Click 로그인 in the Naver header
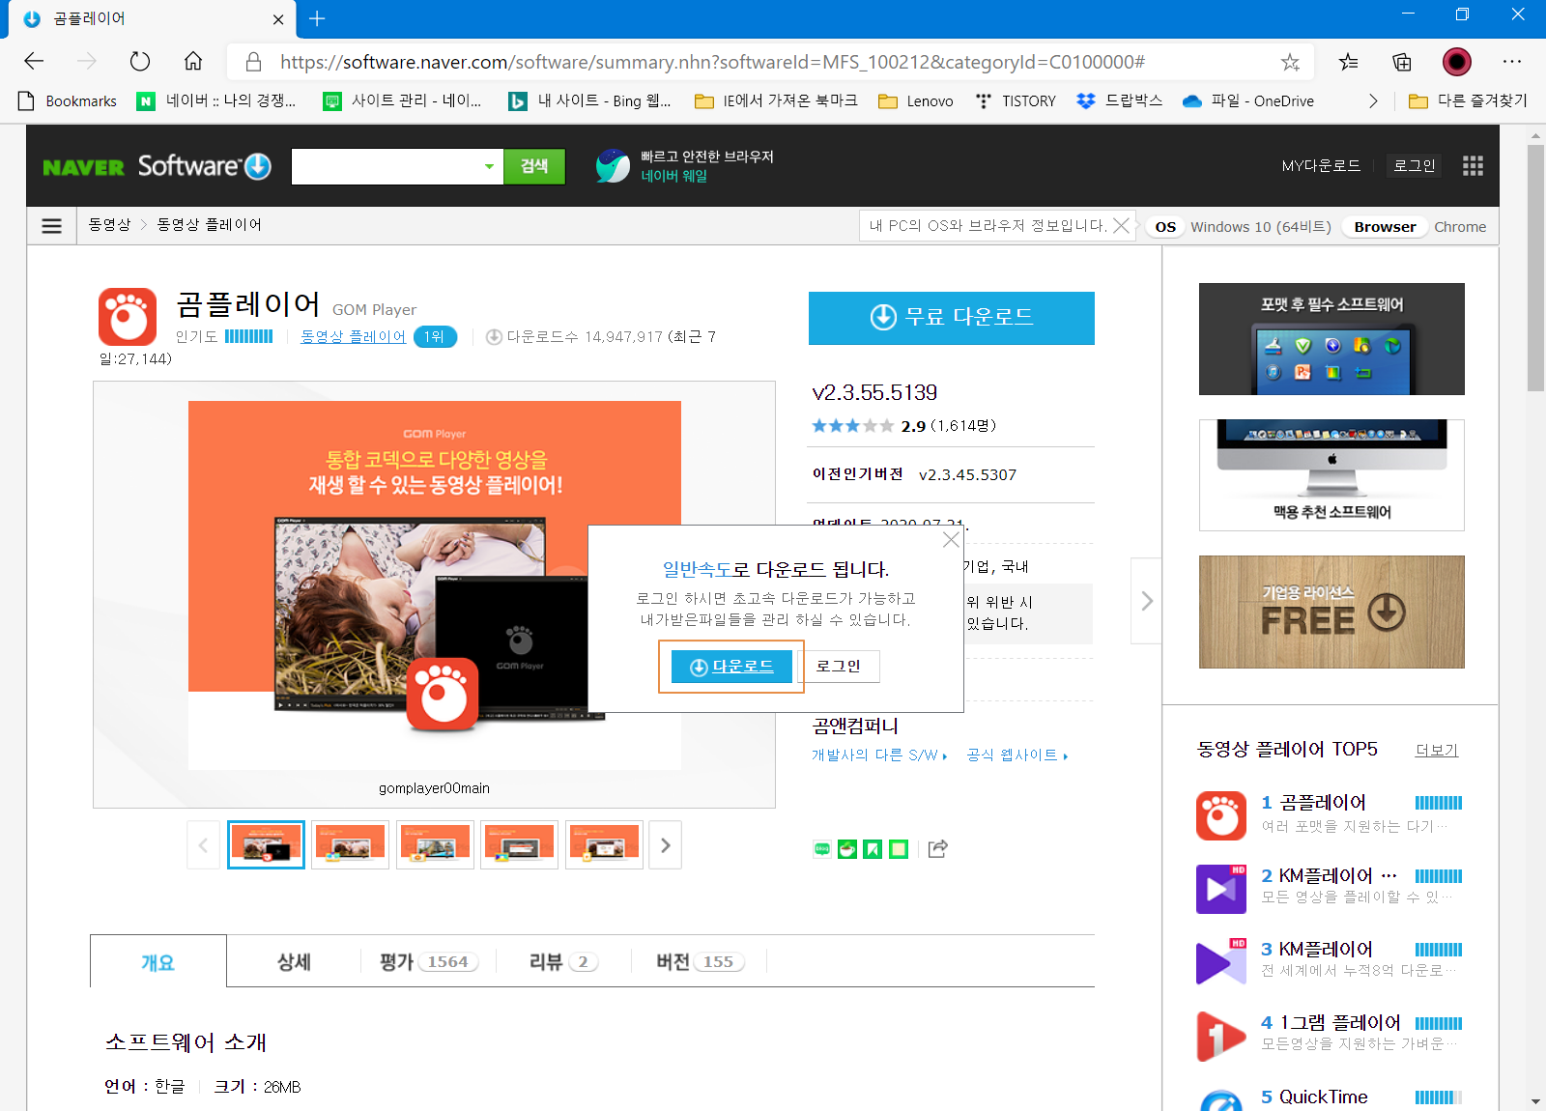 pos(1415,166)
